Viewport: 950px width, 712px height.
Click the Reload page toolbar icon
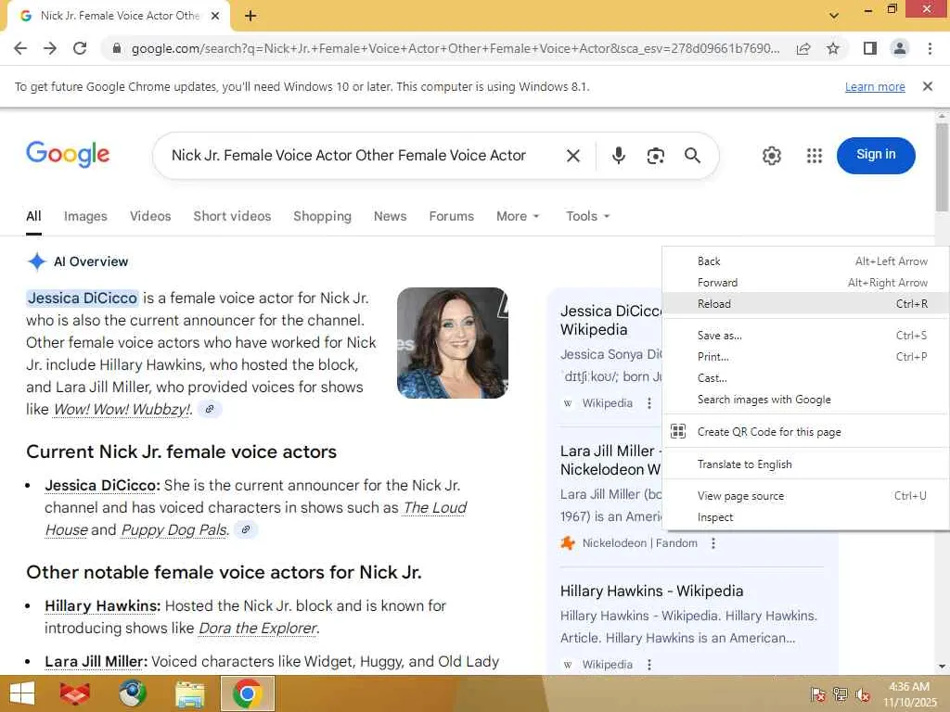pyautogui.click(x=80, y=48)
